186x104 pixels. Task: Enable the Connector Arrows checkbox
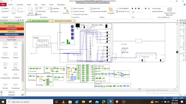pos(72,14)
